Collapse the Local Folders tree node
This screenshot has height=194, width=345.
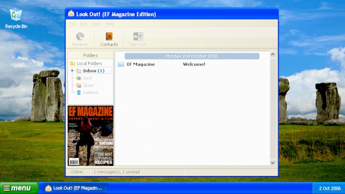72,71
